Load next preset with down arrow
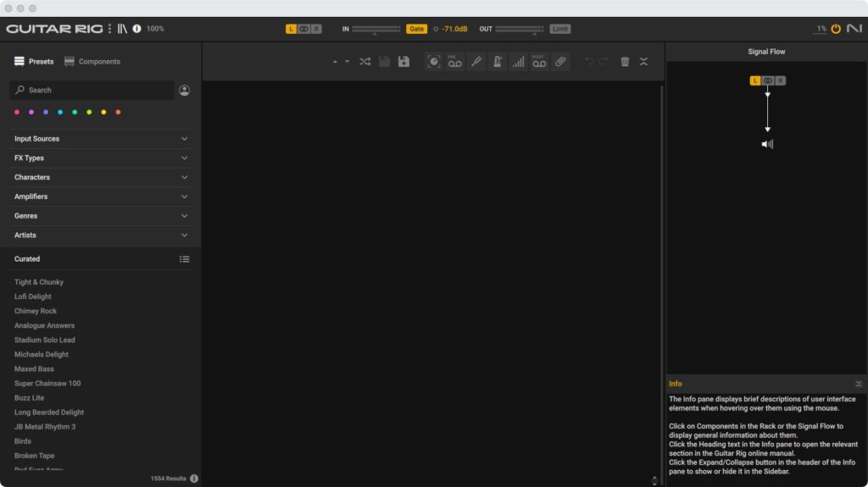This screenshot has height=487, width=868. [x=347, y=62]
